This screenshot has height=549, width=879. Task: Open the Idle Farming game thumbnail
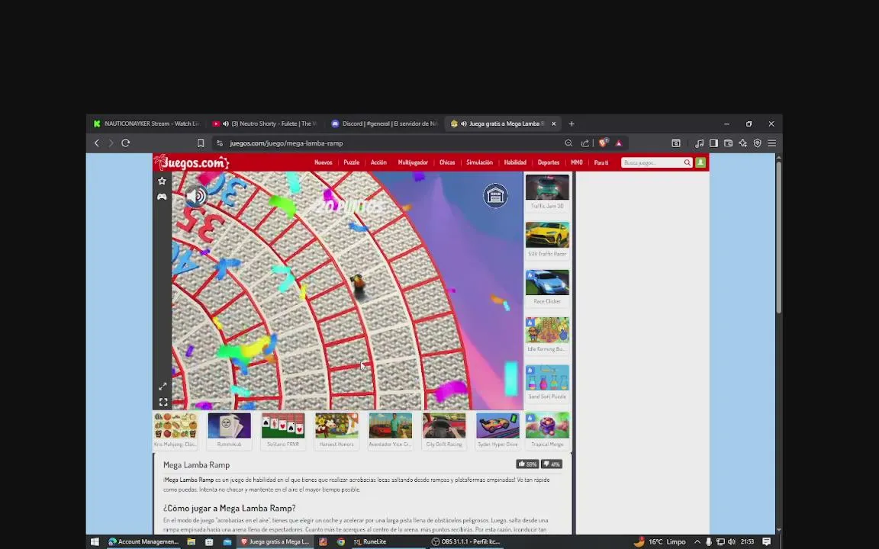point(547,330)
